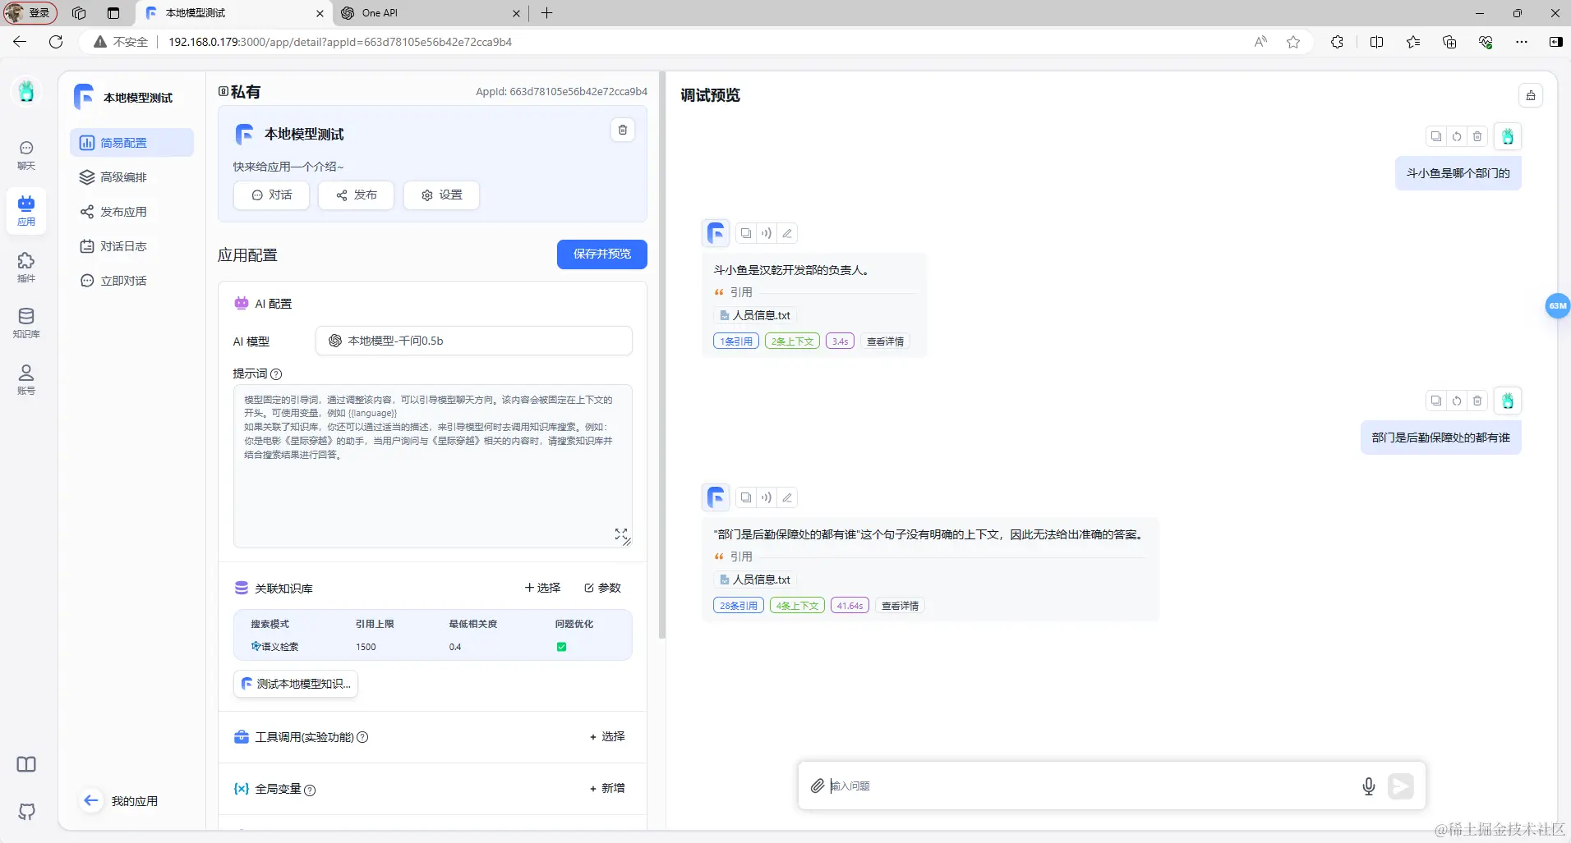The height and width of the screenshot is (843, 1571).
Task: Click the 发布 button in app card
Action: pyautogui.click(x=357, y=195)
